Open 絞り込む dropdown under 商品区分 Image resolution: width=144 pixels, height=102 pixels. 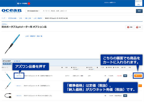point(76,69)
